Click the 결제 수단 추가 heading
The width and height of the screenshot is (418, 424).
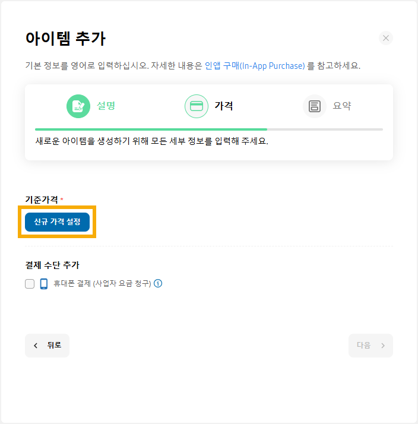click(52, 265)
